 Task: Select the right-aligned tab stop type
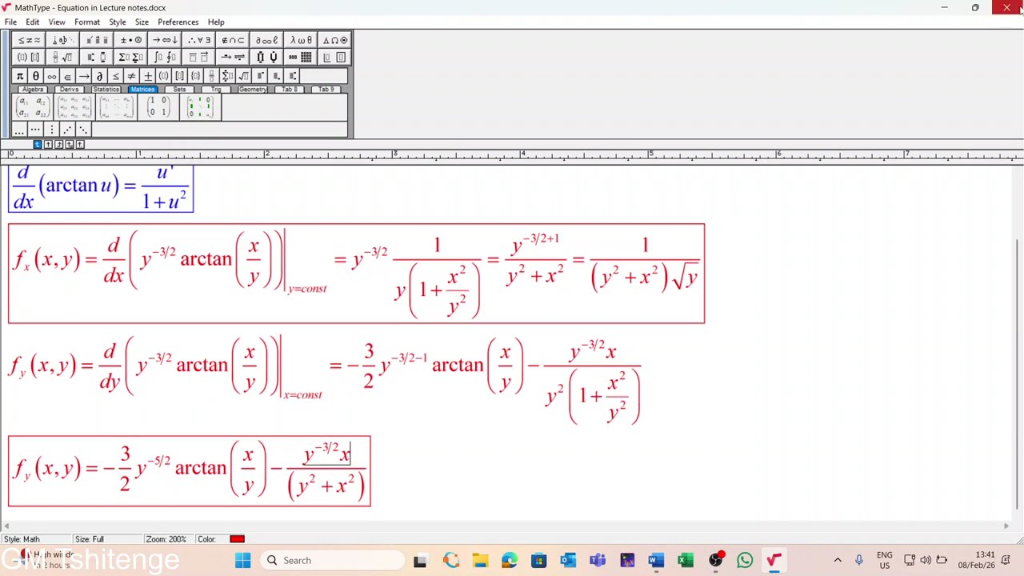tap(58, 144)
